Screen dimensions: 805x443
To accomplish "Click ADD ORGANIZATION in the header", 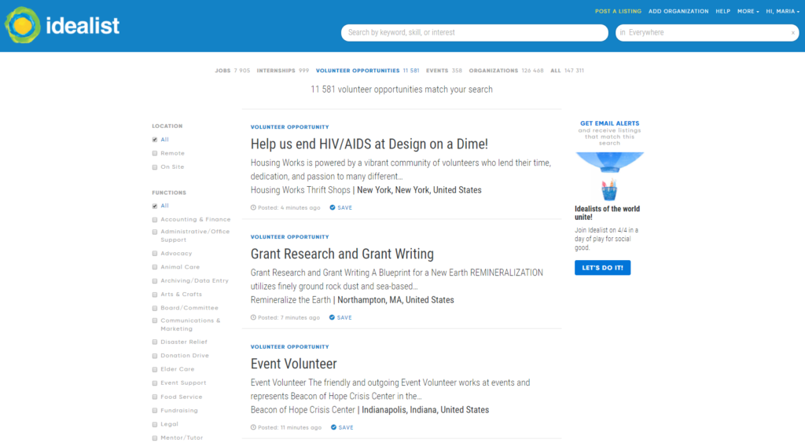I will coord(678,11).
